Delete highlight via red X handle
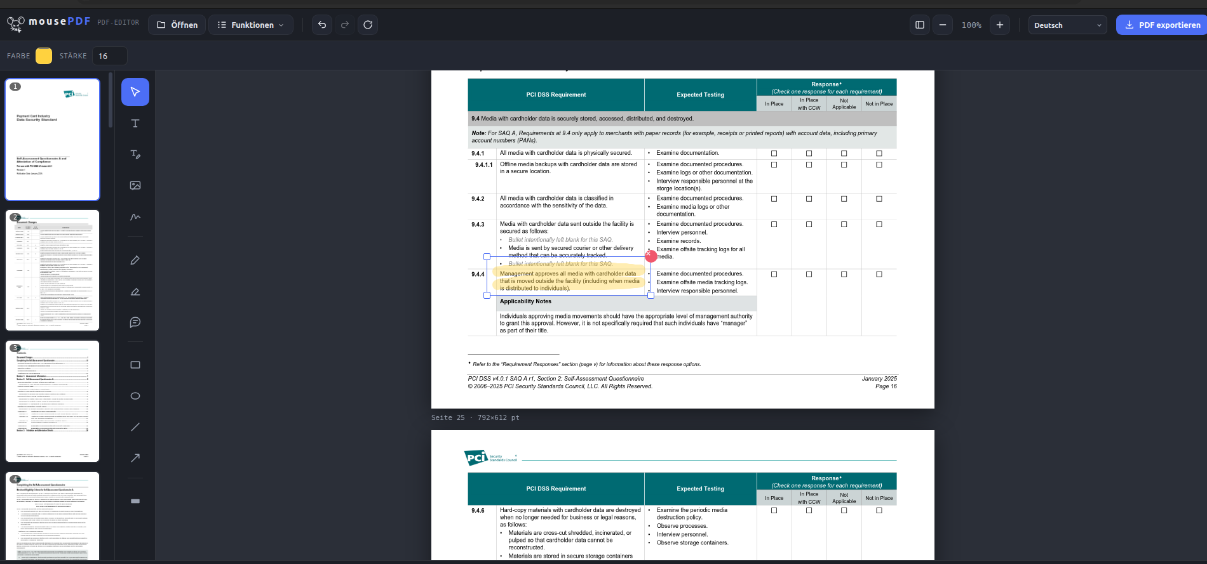This screenshot has width=1207, height=564. point(651,256)
